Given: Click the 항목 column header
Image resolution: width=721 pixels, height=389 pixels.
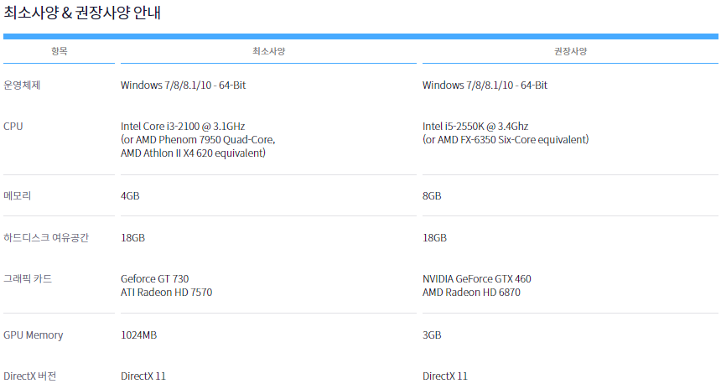Looking at the screenshot, I should 60,51.
